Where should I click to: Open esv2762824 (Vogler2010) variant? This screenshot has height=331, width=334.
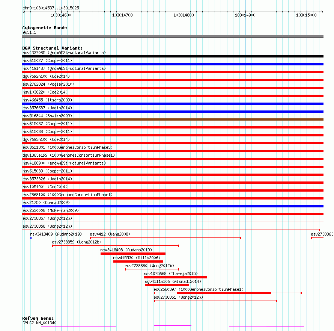pos(48,84)
